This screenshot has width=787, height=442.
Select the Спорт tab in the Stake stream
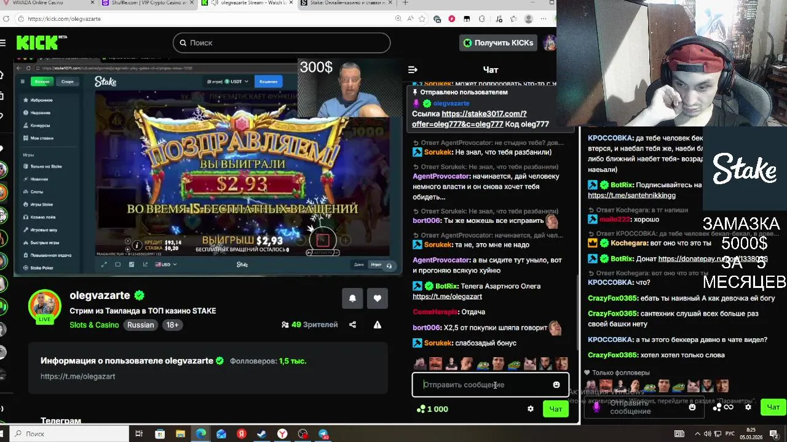click(x=68, y=81)
